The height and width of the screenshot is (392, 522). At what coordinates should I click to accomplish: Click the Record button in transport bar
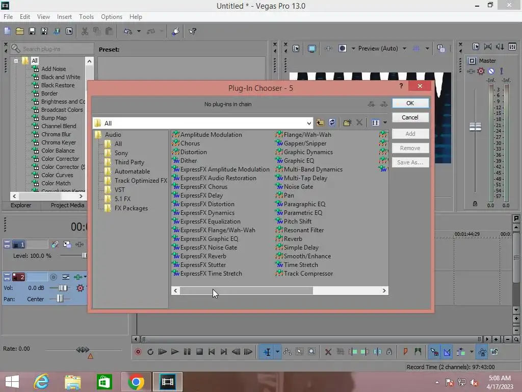pyautogui.click(x=138, y=352)
